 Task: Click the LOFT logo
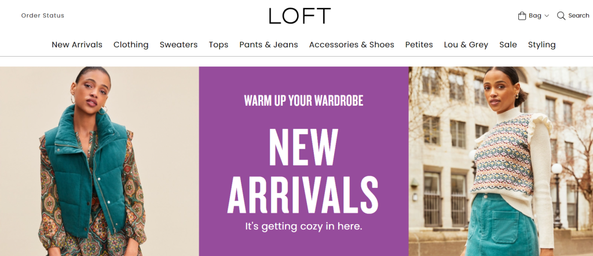[299, 16]
